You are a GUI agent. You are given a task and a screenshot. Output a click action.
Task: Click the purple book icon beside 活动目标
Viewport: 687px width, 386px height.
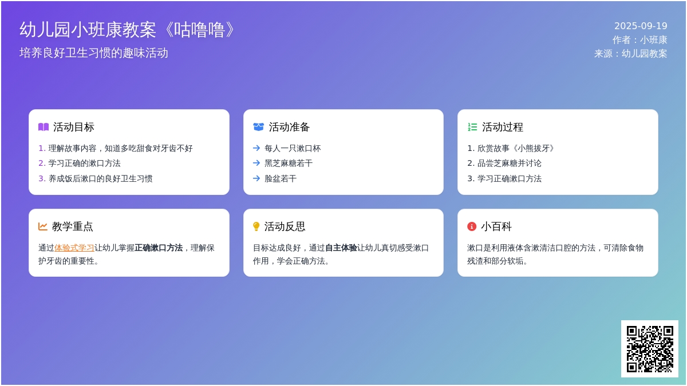click(x=44, y=127)
